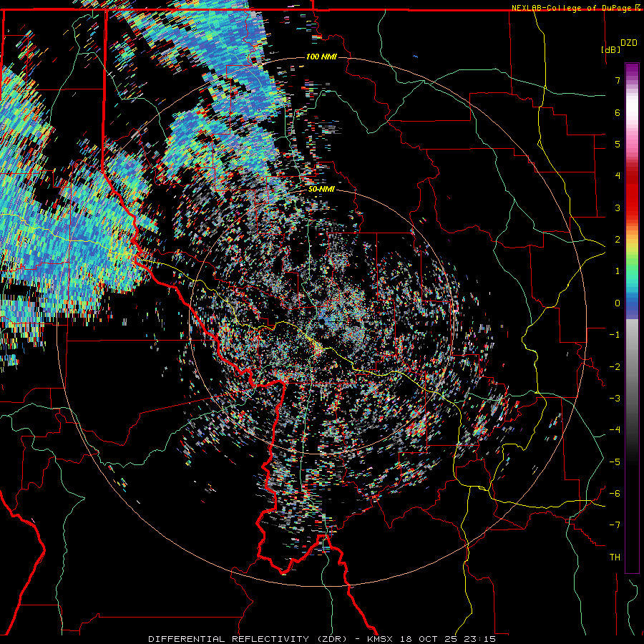This screenshot has width=644, height=644.
Task: Click the red section of the color bar
Action: [632, 193]
